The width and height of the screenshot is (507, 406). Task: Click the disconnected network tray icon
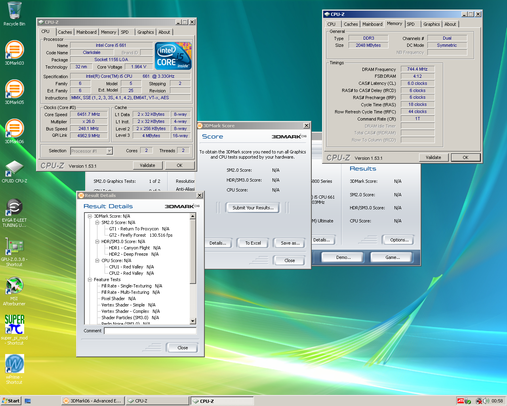coord(478,401)
